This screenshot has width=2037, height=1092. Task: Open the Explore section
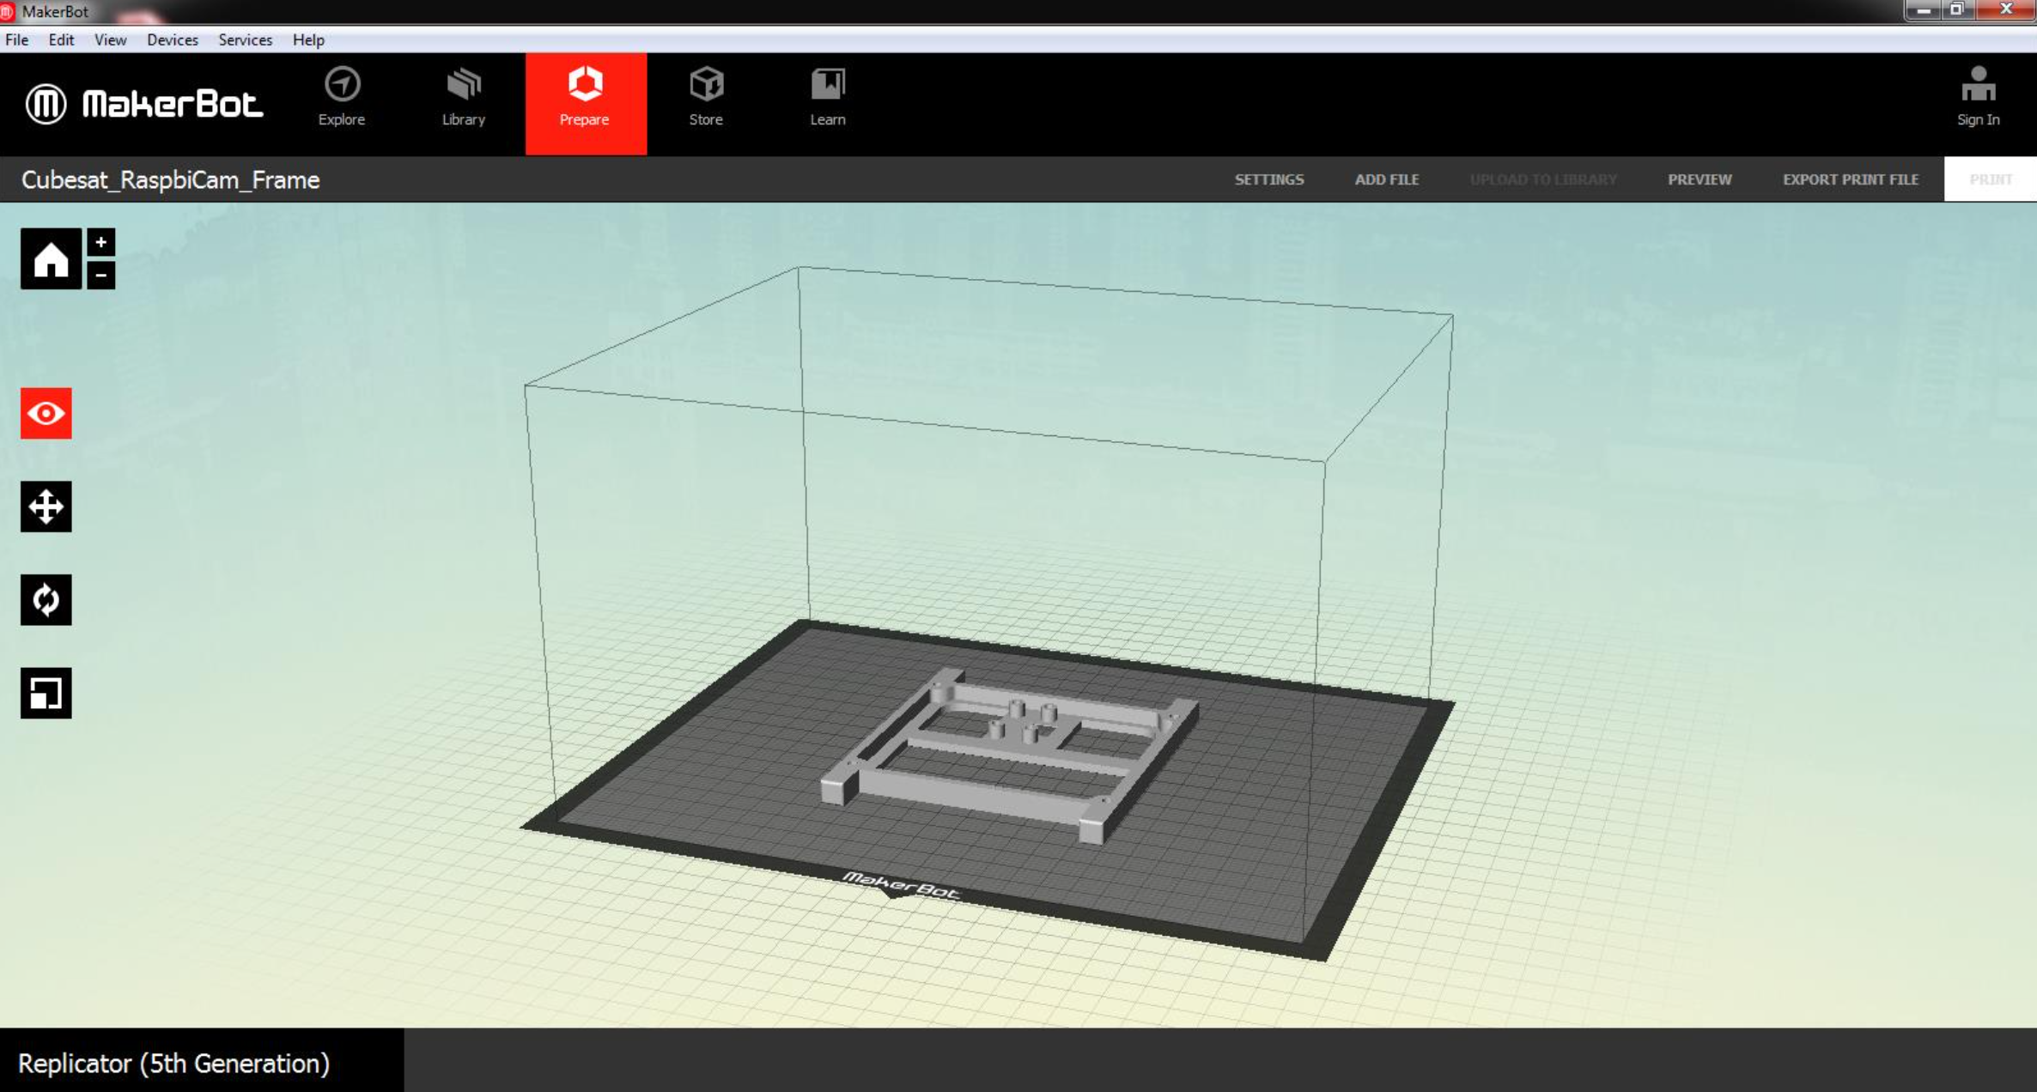pos(342,97)
